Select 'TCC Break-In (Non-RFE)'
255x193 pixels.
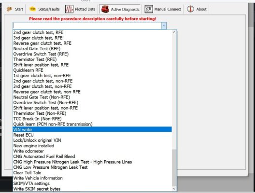point(92,119)
